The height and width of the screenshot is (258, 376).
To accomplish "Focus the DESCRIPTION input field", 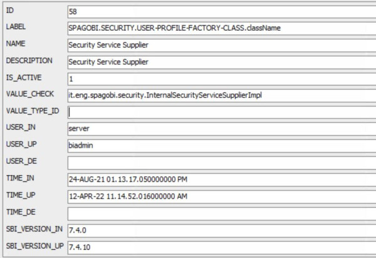I will (x=222, y=62).
